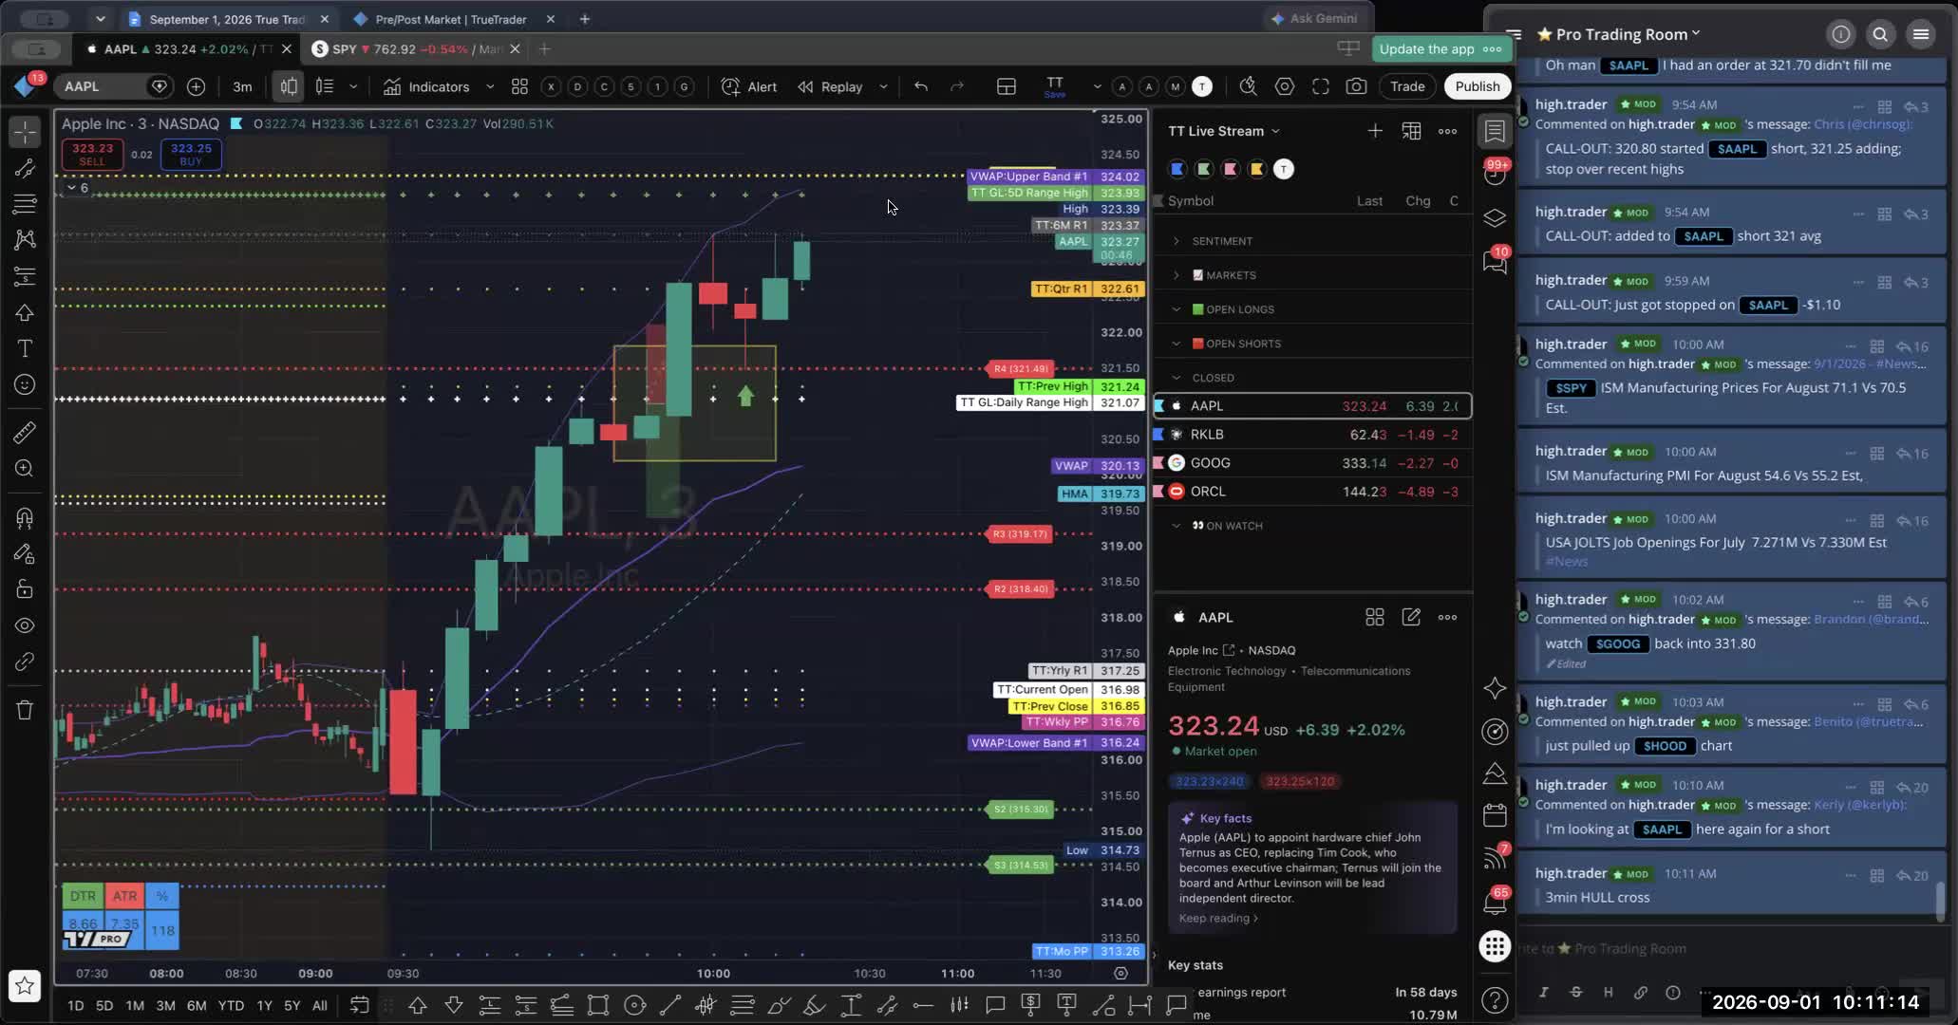Screen dimensions: 1958x1025
Task: Start bar Replay mode
Action: point(830,86)
